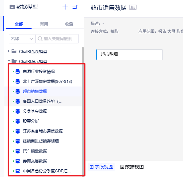Screen dimensions: 183x177
Task: Expand the ChatBI金茂模型 folder arrow
Action: 9,51
